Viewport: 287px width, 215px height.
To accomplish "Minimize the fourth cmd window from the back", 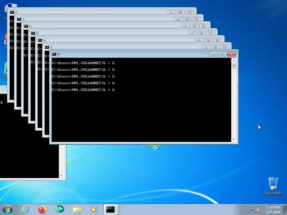I will pos(192,33).
